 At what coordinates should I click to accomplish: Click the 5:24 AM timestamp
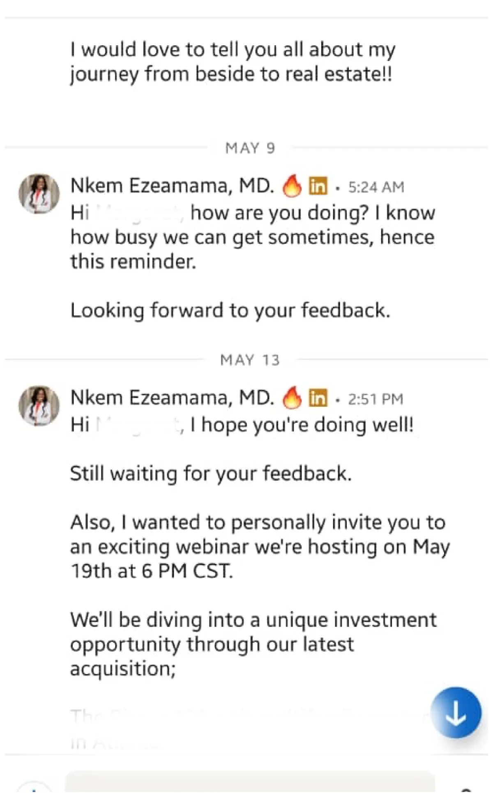click(376, 187)
